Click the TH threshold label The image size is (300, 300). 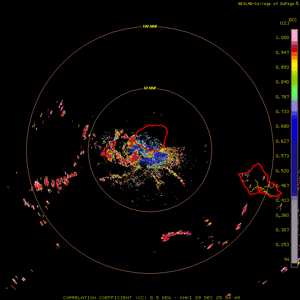point(286,260)
